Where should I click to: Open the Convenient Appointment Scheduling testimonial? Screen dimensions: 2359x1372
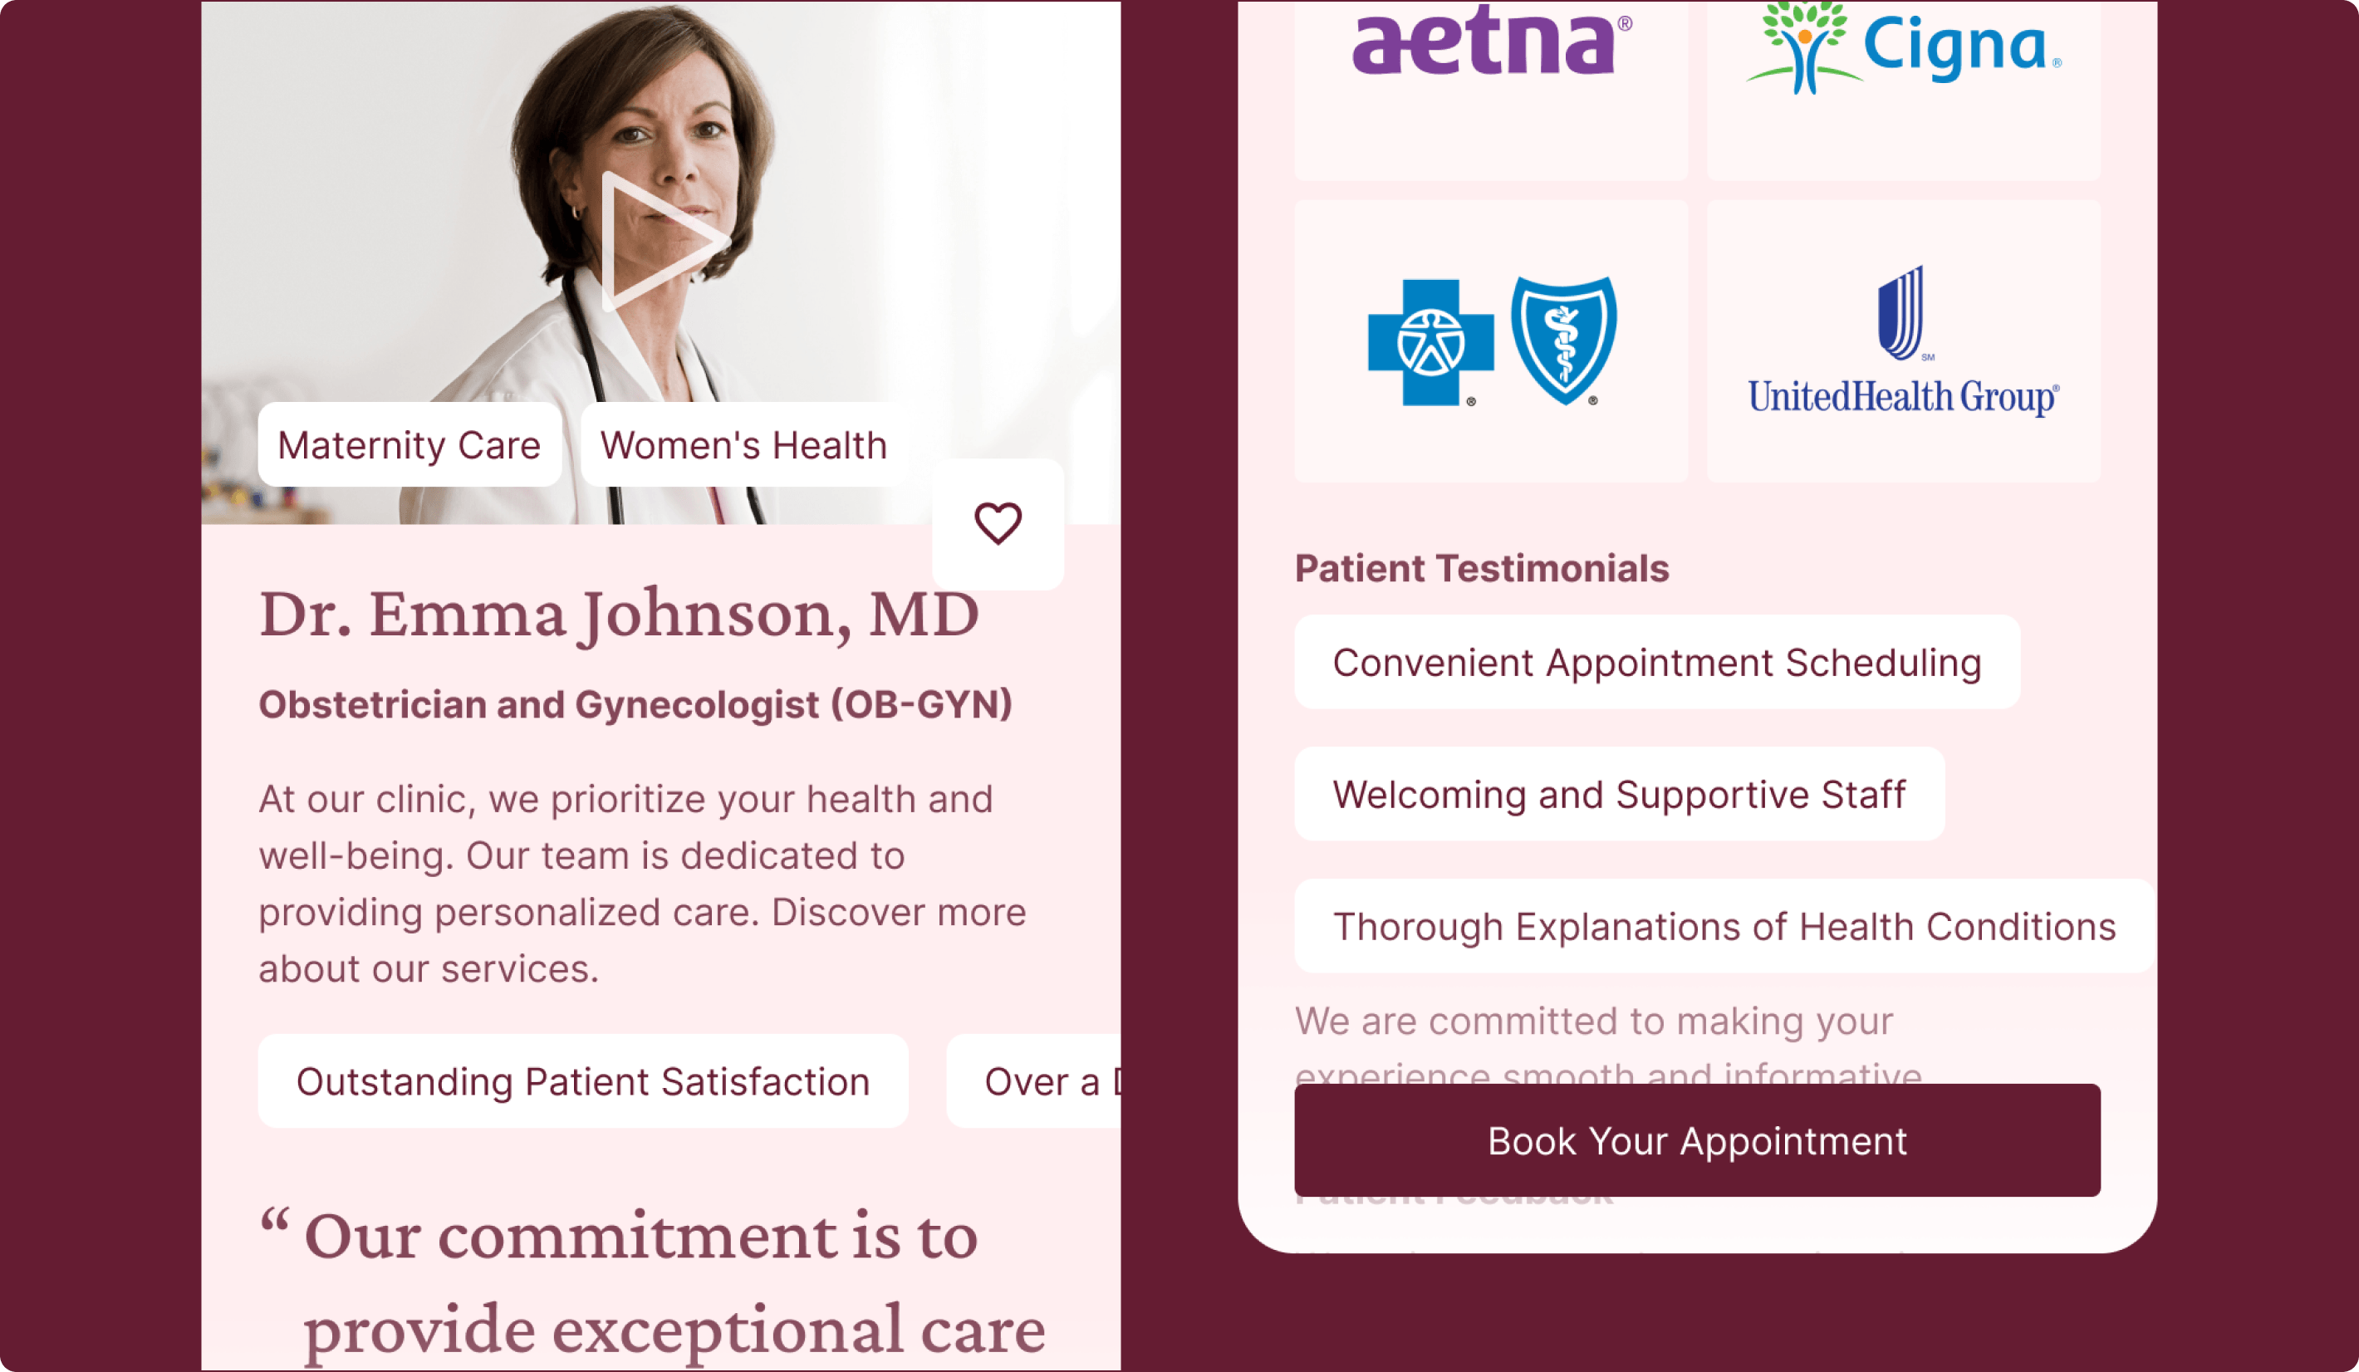[x=1657, y=663]
